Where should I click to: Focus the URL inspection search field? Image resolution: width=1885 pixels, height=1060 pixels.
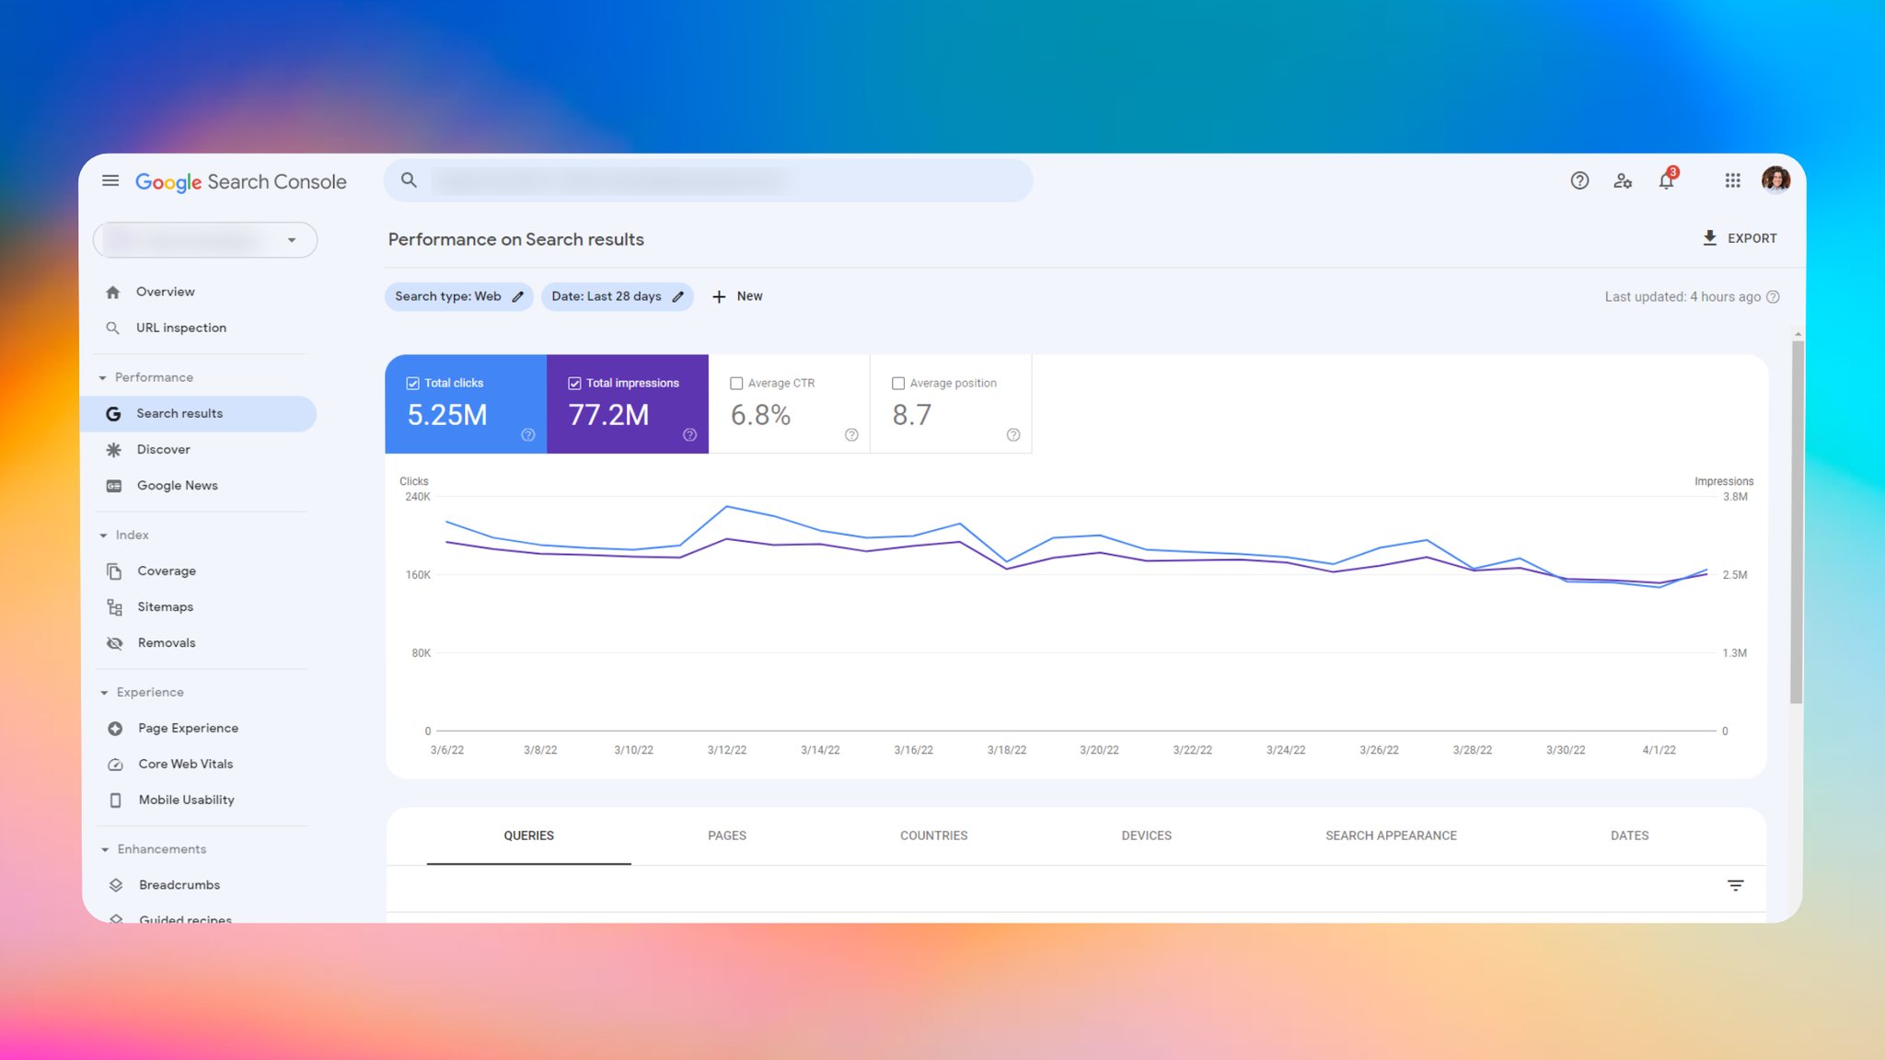click(708, 180)
